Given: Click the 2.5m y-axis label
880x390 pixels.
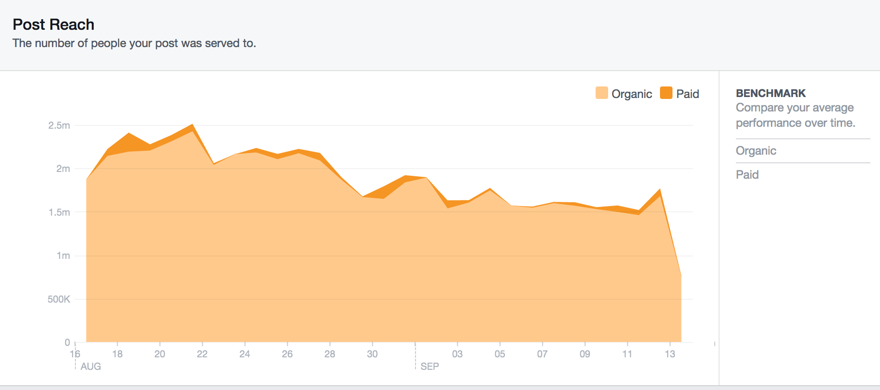Looking at the screenshot, I should tap(59, 125).
